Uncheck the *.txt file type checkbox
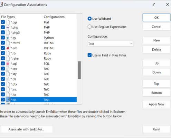171x138 pixels. (3, 100)
